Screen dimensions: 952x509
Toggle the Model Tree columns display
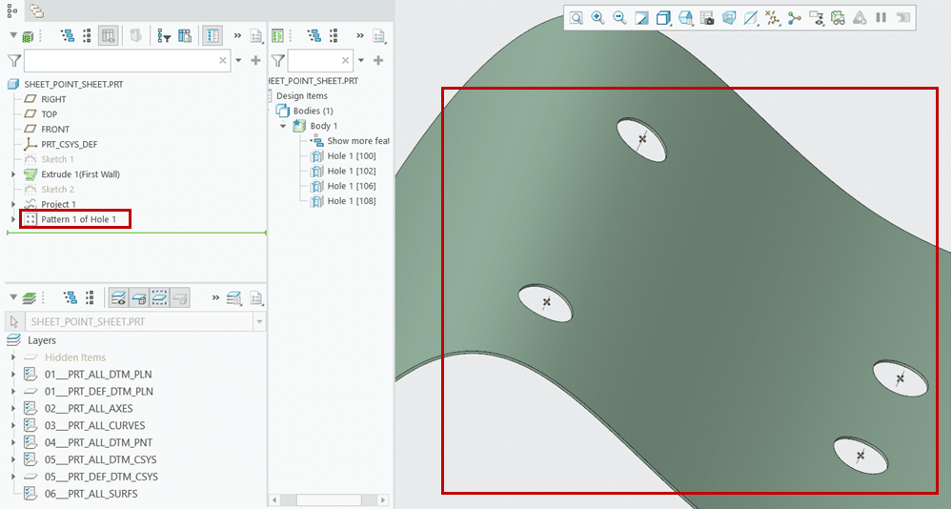pos(108,36)
